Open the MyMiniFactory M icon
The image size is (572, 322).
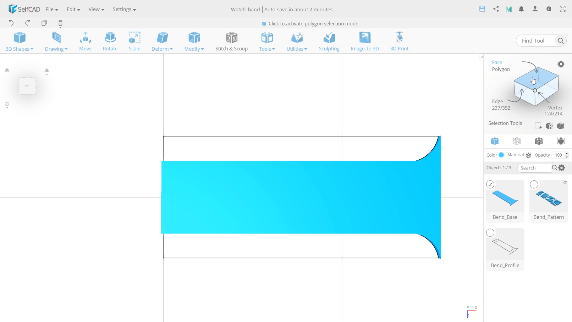[509, 9]
